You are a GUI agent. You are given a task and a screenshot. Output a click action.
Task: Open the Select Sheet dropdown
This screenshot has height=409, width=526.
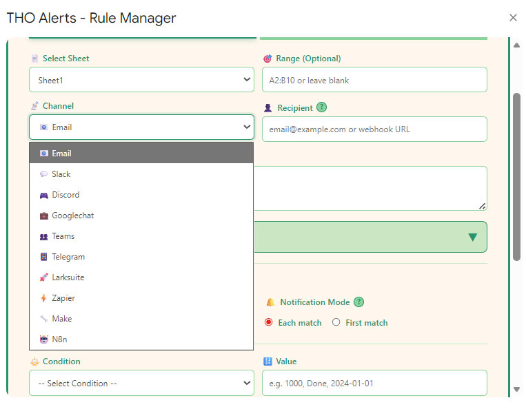[141, 80]
